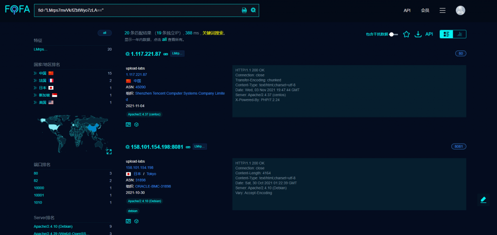
Task: Open the feedback pencil icon
Action: point(483,200)
